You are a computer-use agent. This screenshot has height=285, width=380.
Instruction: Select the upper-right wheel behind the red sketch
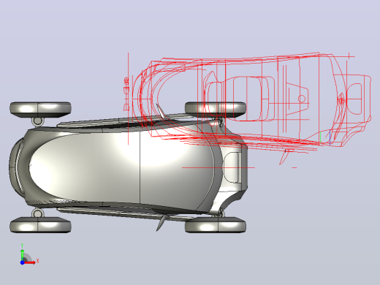coord(216,109)
